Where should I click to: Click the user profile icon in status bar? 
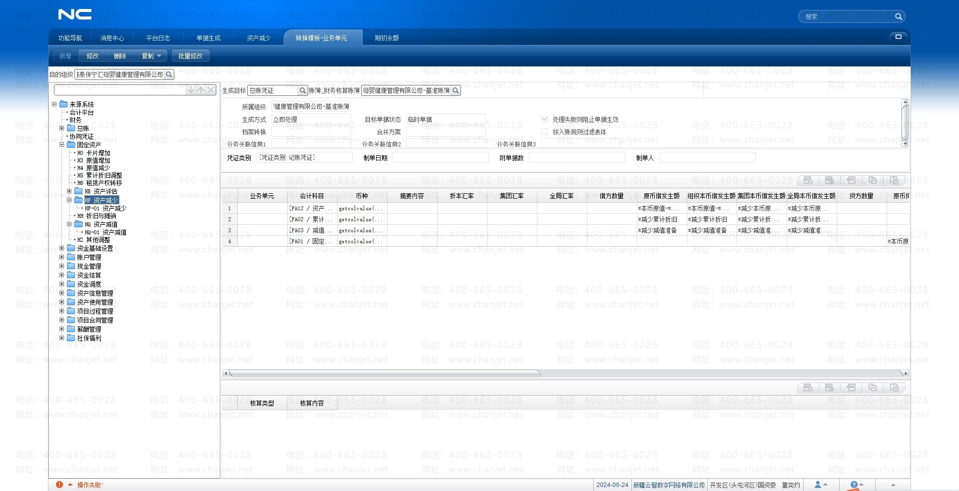(818, 485)
